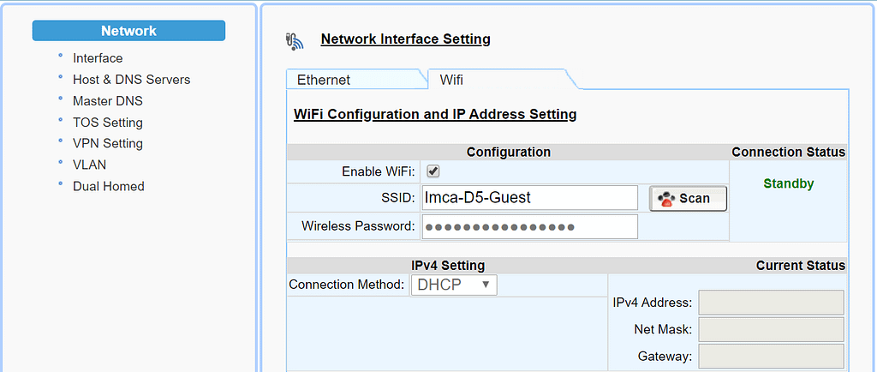Viewport: 877px width, 372px height.
Task: Click the IPv4 Address status field
Action: point(771,303)
